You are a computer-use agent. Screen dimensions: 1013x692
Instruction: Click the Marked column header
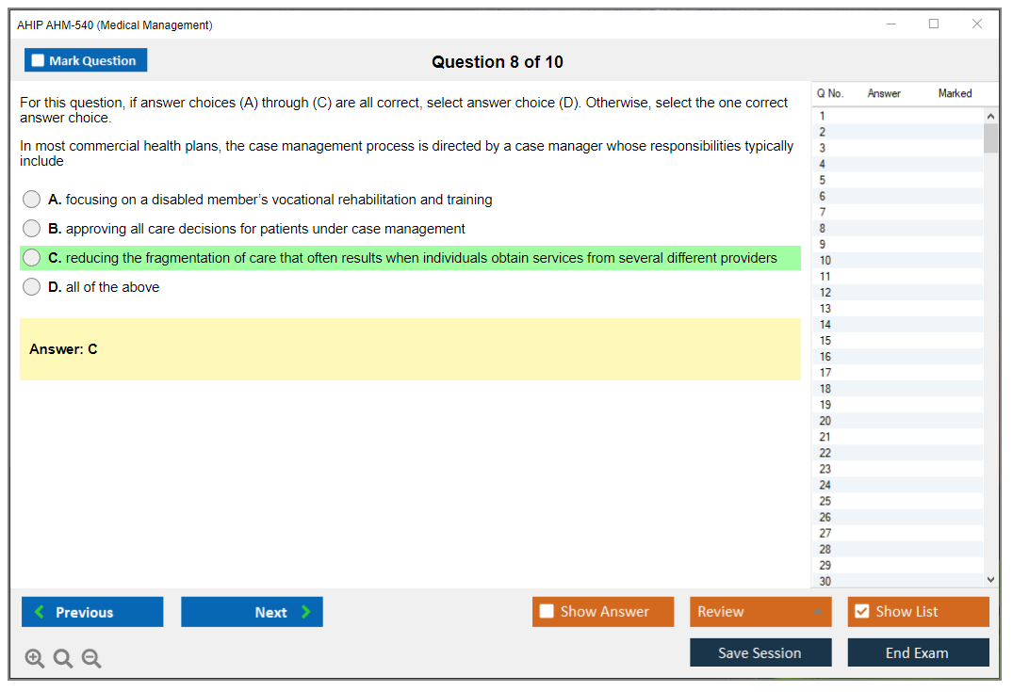tap(955, 93)
